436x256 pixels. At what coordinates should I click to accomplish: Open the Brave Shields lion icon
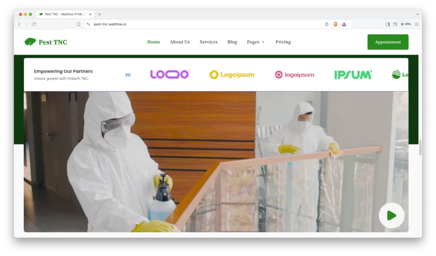pyautogui.click(x=336, y=24)
